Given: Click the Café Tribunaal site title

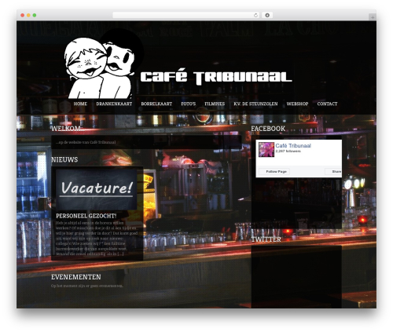Looking at the screenshot, I should coord(216,77).
